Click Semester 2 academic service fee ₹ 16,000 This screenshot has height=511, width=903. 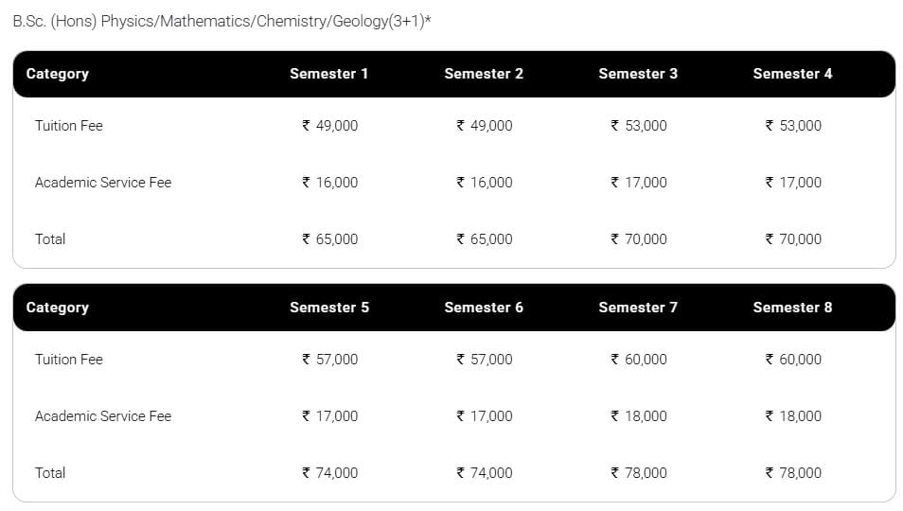click(x=484, y=183)
